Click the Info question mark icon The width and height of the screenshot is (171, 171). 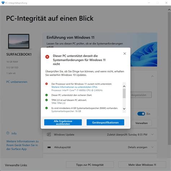tap(8, 133)
